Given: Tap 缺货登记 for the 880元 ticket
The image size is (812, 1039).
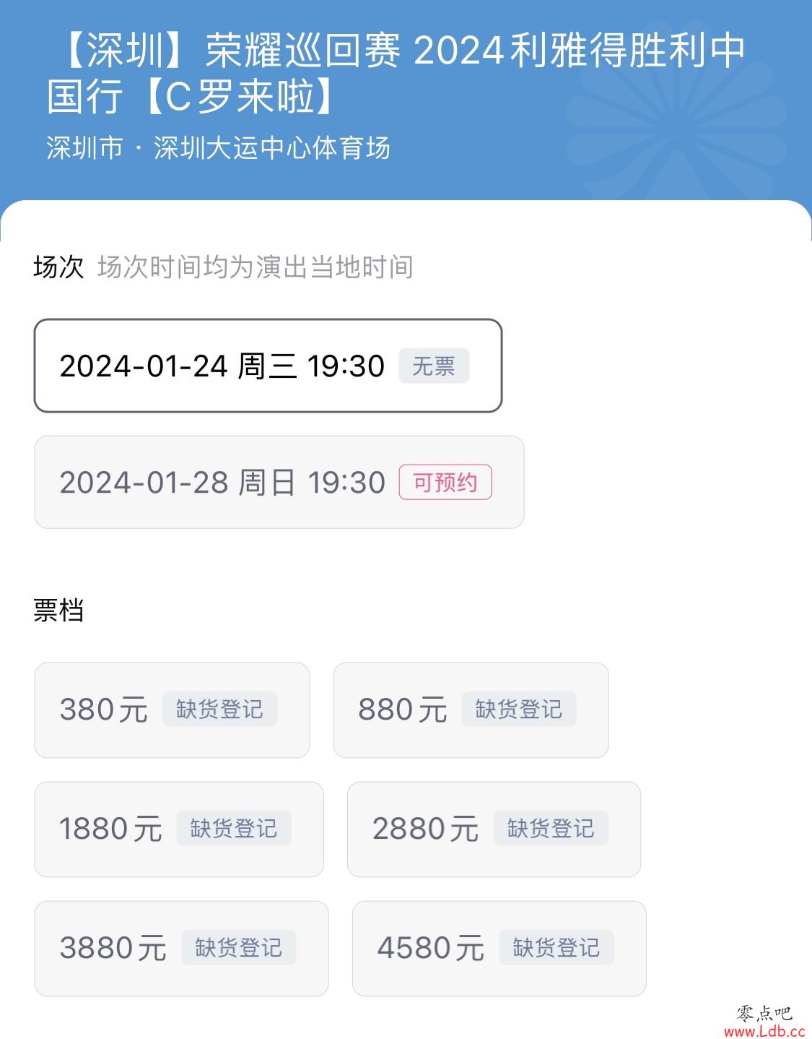Looking at the screenshot, I should [x=518, y=709].
